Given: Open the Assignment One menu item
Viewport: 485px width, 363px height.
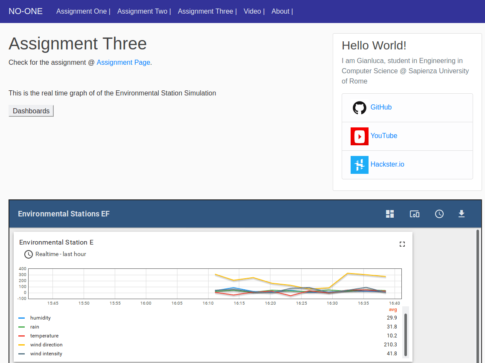Looking at the screenshot, I should (x=81, y=11).
